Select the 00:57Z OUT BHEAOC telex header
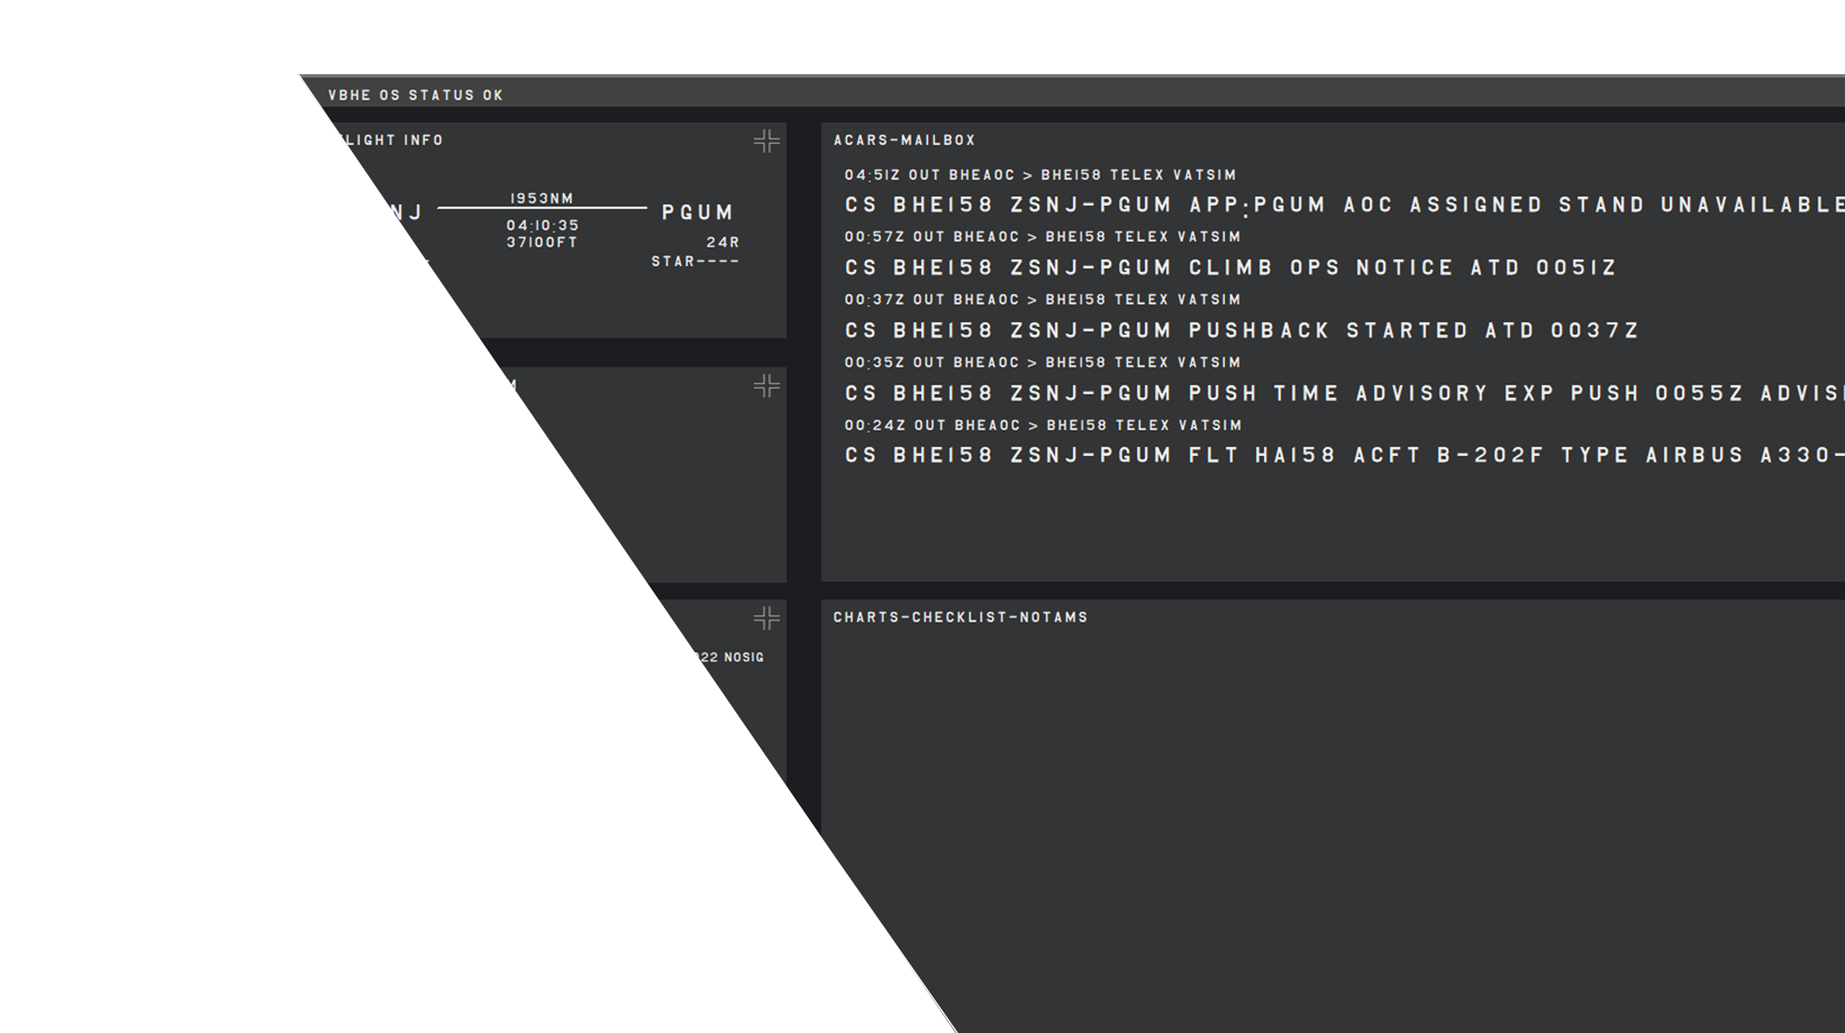Screen dimensions: 1845x1033 1043,237
